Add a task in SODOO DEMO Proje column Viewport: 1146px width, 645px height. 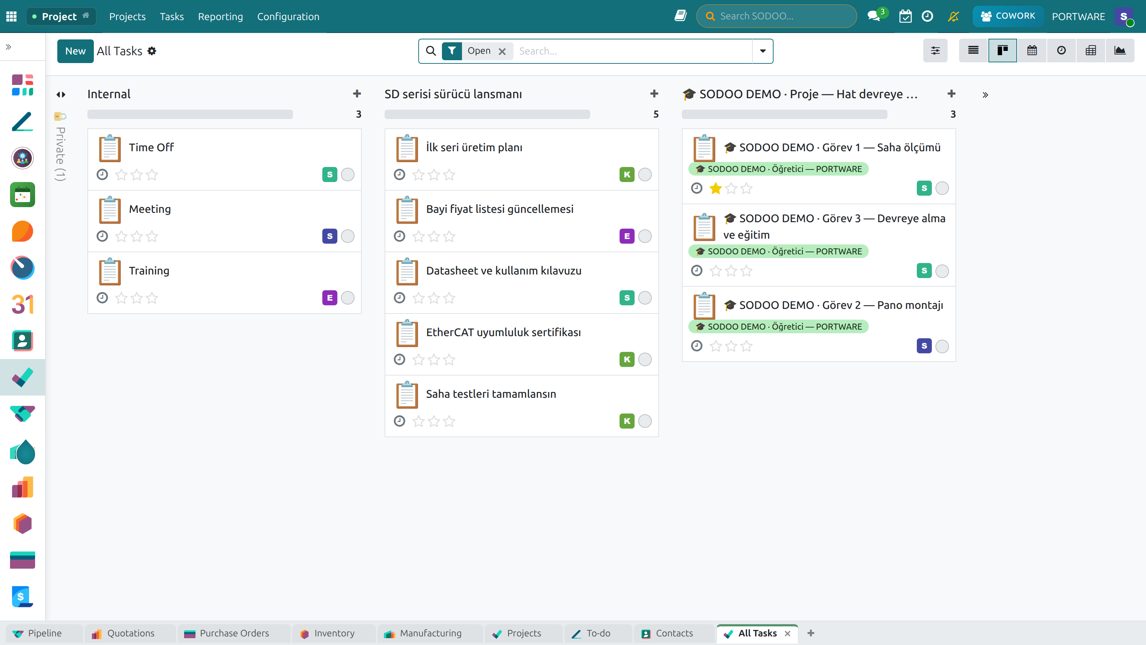pyautogui.click(x=952, y=94)
